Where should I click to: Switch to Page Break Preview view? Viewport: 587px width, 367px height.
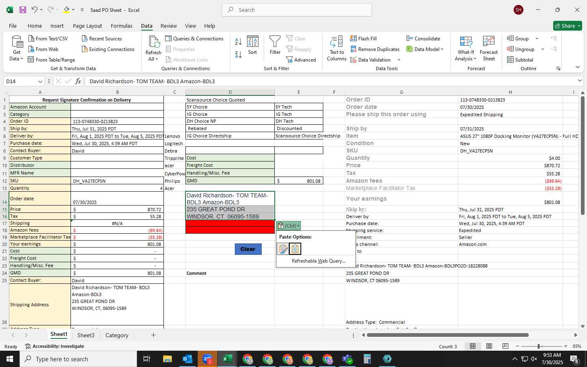(x=505, y=346)
